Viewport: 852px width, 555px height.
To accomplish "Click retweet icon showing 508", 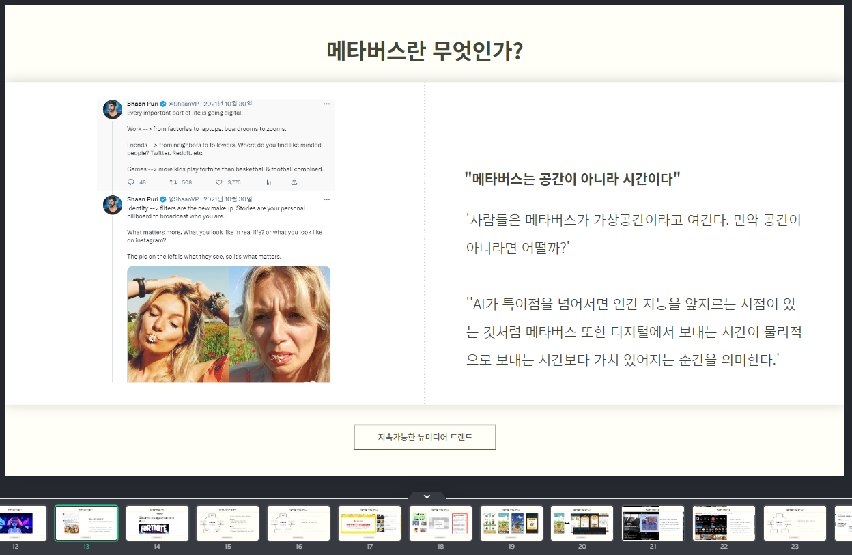I will [x=173, y=182].
